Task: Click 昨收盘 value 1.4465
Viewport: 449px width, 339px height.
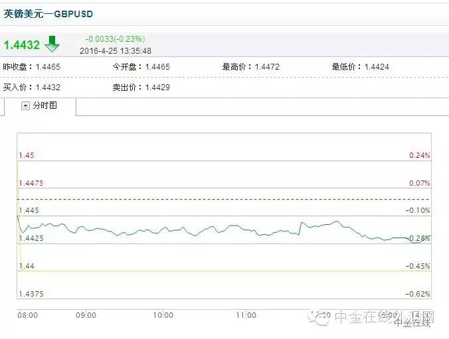Action: pyautogui.click(x=48, y=67)
